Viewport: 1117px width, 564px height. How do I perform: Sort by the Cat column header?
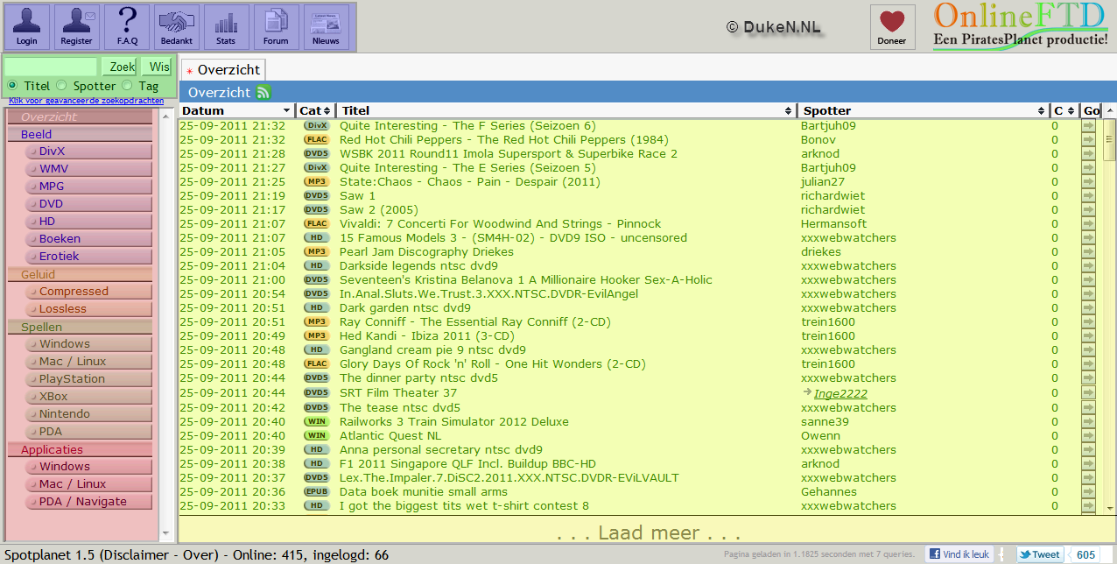315,110
